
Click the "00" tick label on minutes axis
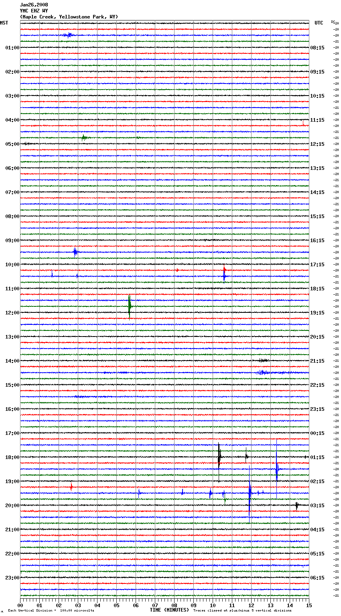coord(20,605)
